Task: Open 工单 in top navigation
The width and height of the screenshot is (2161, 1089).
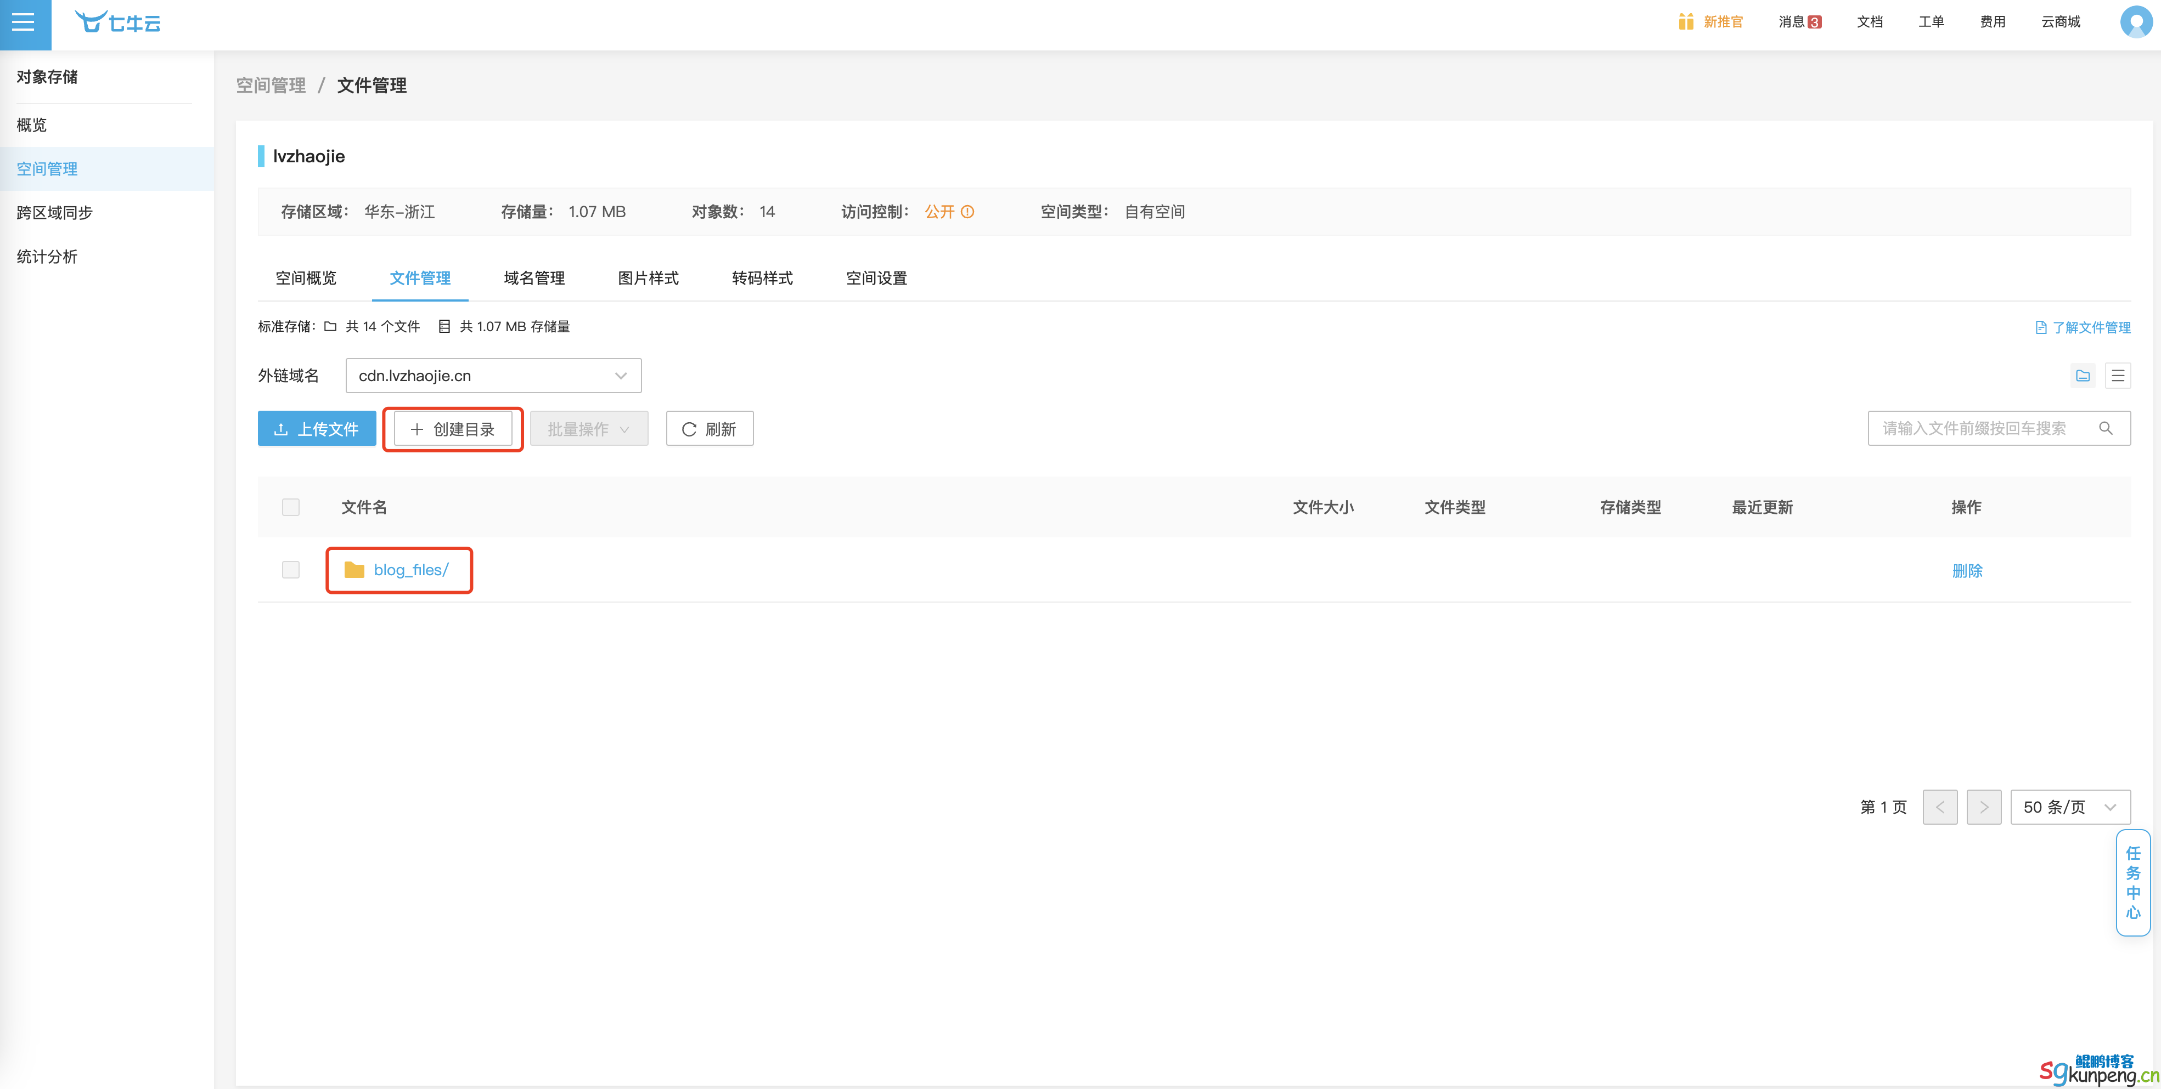Action: [1931, 22]
